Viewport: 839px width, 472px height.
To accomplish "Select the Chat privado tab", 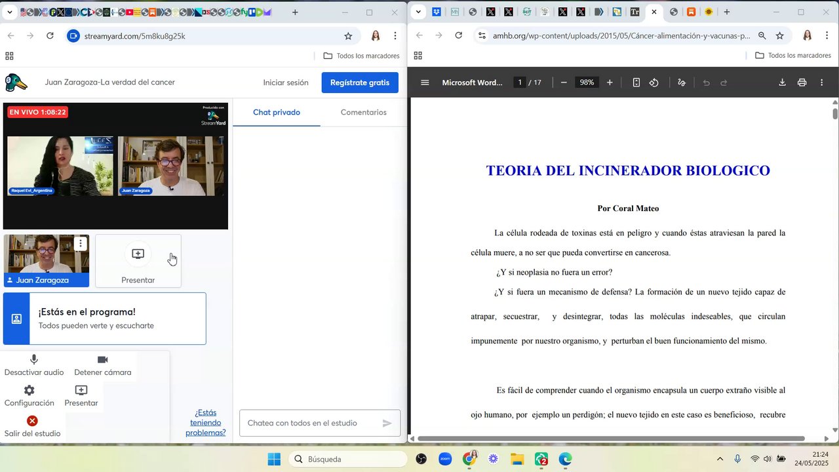I will 276,113.
